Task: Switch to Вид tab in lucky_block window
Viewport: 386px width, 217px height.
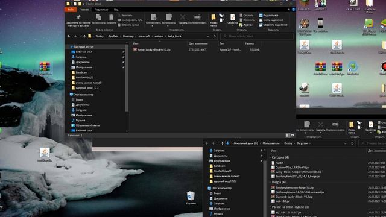Action: (116, 10)
